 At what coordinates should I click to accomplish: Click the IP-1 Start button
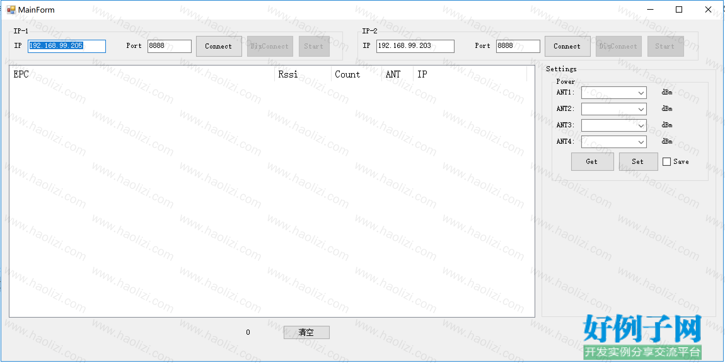[x=314, y=46]
